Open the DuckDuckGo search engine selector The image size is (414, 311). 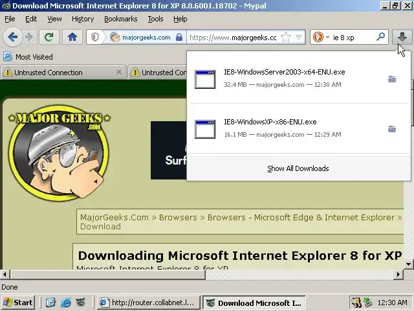(x=321, y=37)
